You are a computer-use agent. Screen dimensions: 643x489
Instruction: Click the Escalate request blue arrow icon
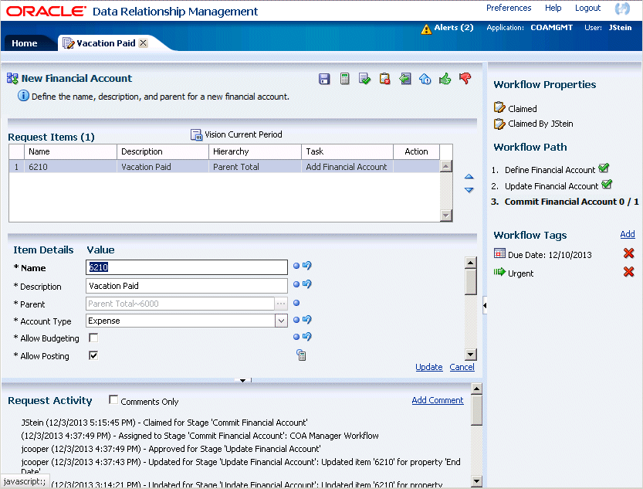tap(425, 78)
